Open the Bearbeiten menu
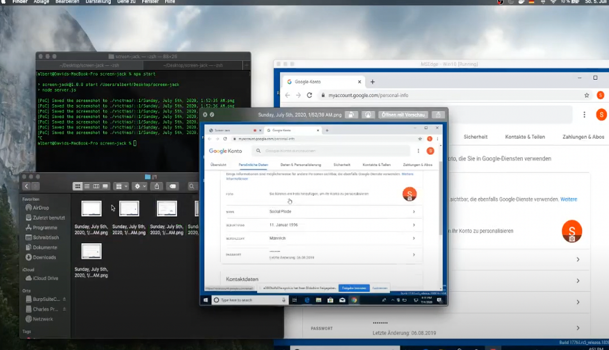 pos(67,2)
